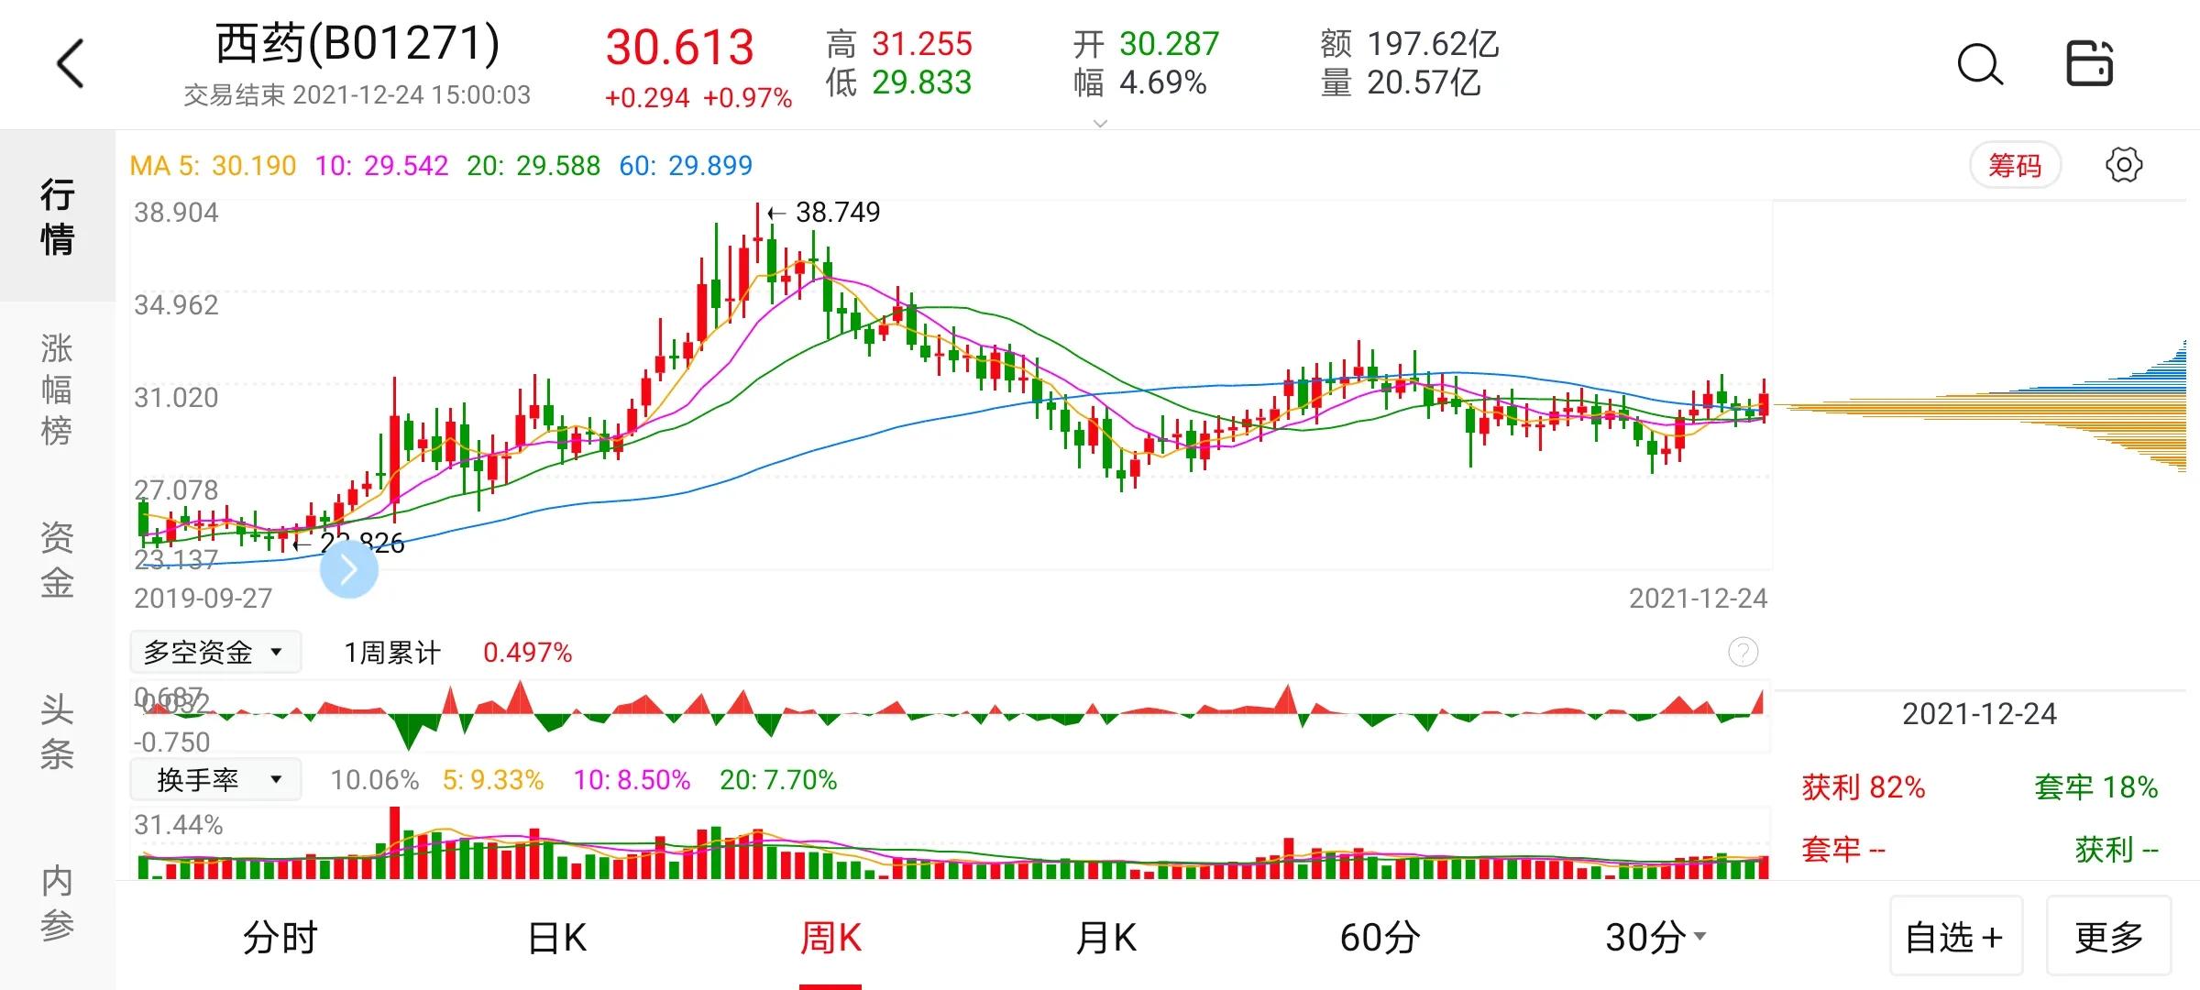Toggle the 筹码 chip distribution button
This screenshot has width=2200, height=990.
[x=2015, y=165]
